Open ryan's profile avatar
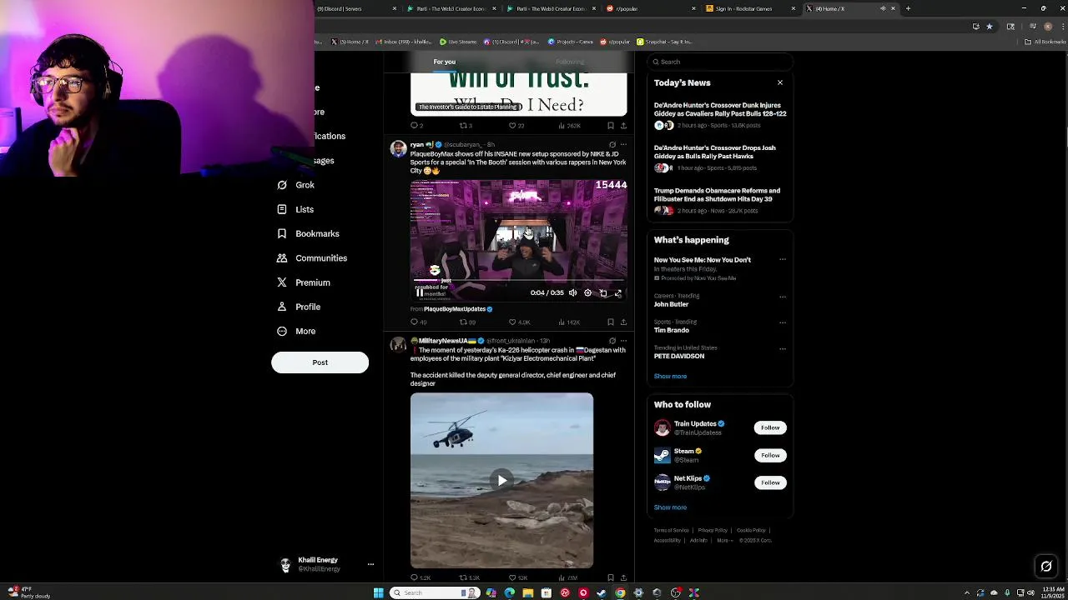 (x=398, y=148)
